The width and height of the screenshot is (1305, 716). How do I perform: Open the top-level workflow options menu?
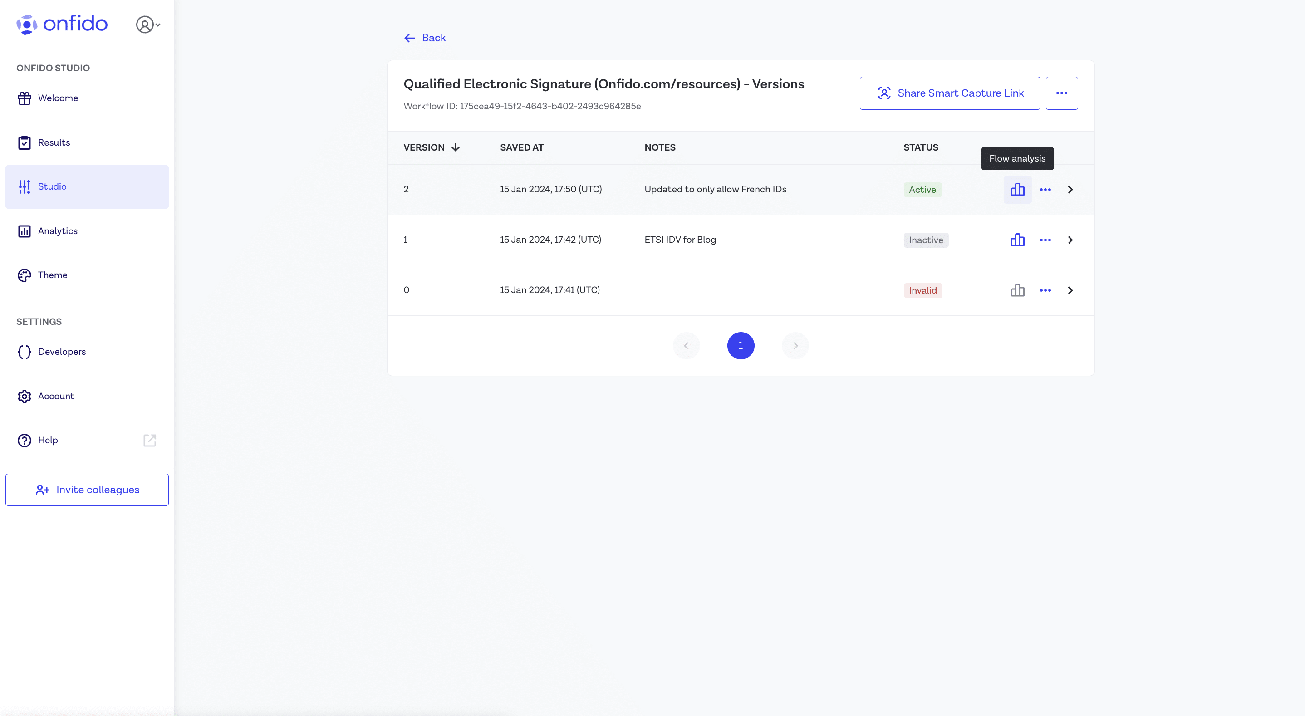(x=1062, y=93)
